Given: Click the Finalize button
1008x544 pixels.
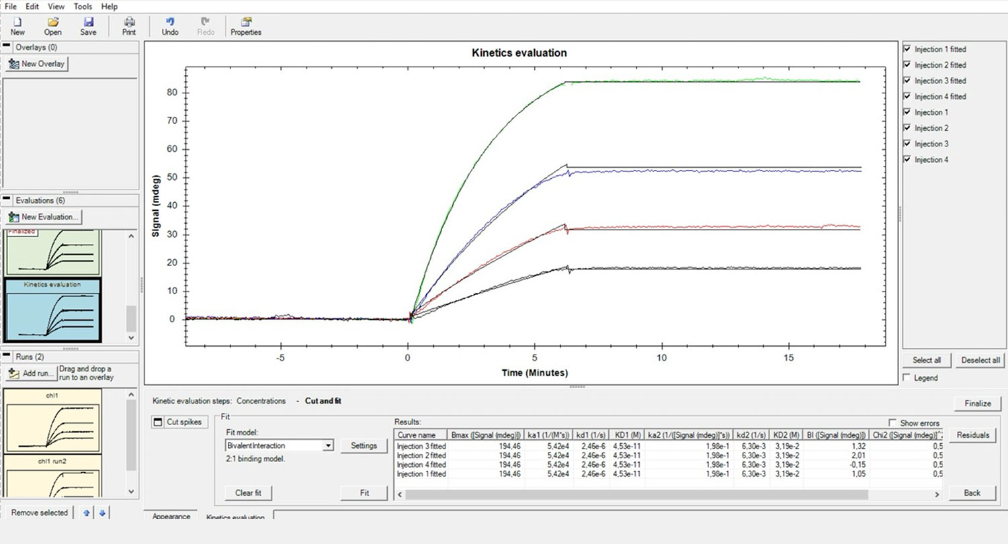Looking at the screenshot, I should (978, 404).
